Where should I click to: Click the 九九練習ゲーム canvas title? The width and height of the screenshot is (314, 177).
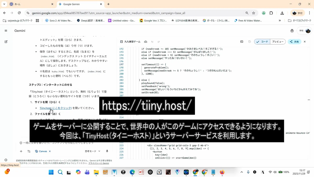point(132,42)
